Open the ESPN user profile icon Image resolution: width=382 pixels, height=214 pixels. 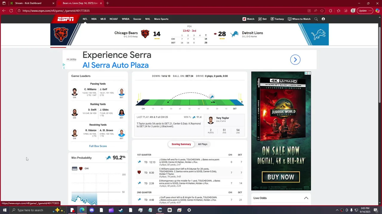click(x=323, y=19)
